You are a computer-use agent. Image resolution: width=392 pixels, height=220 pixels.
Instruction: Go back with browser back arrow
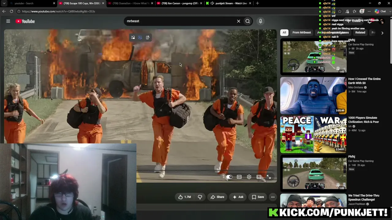tap(4, 11)
